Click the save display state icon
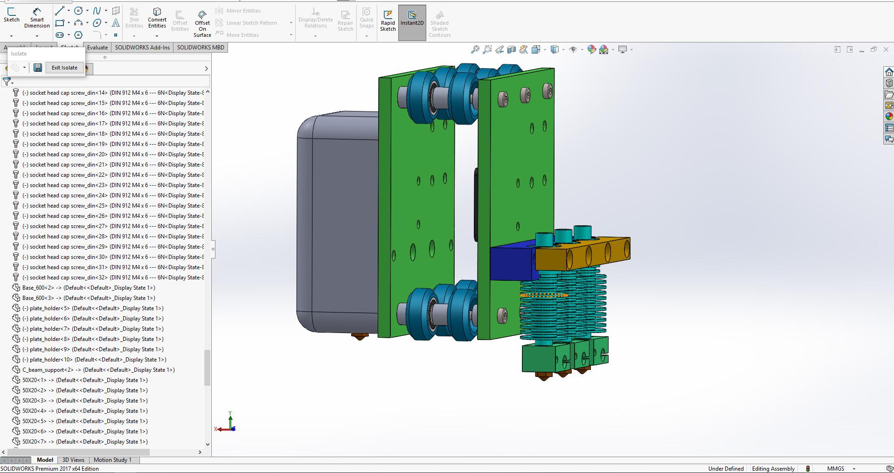 click(x=38, y=68)
